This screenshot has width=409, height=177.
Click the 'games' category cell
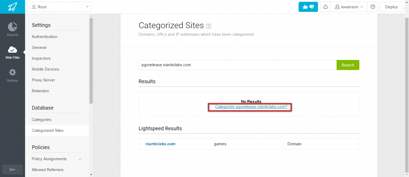220,144
